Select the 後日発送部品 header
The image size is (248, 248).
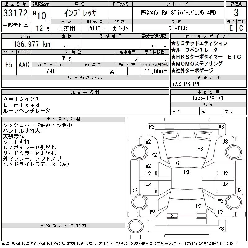(x=85, y=77)
